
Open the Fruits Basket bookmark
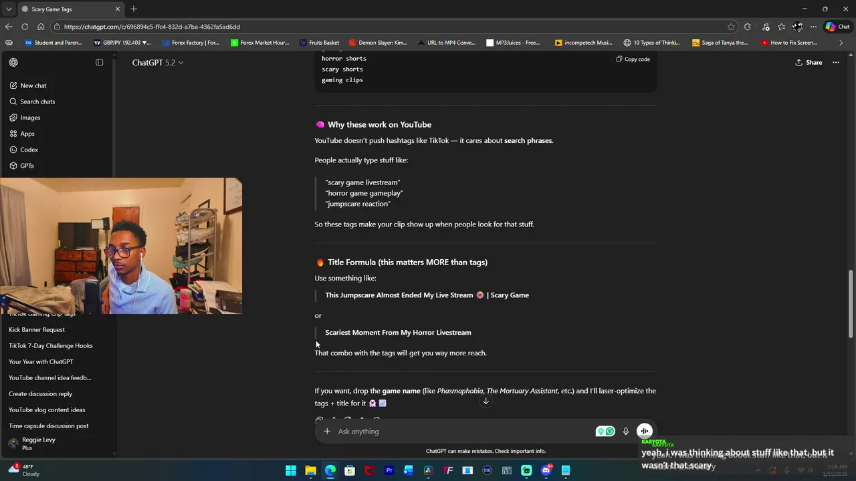pyautogui.click(x=319, y=43)
